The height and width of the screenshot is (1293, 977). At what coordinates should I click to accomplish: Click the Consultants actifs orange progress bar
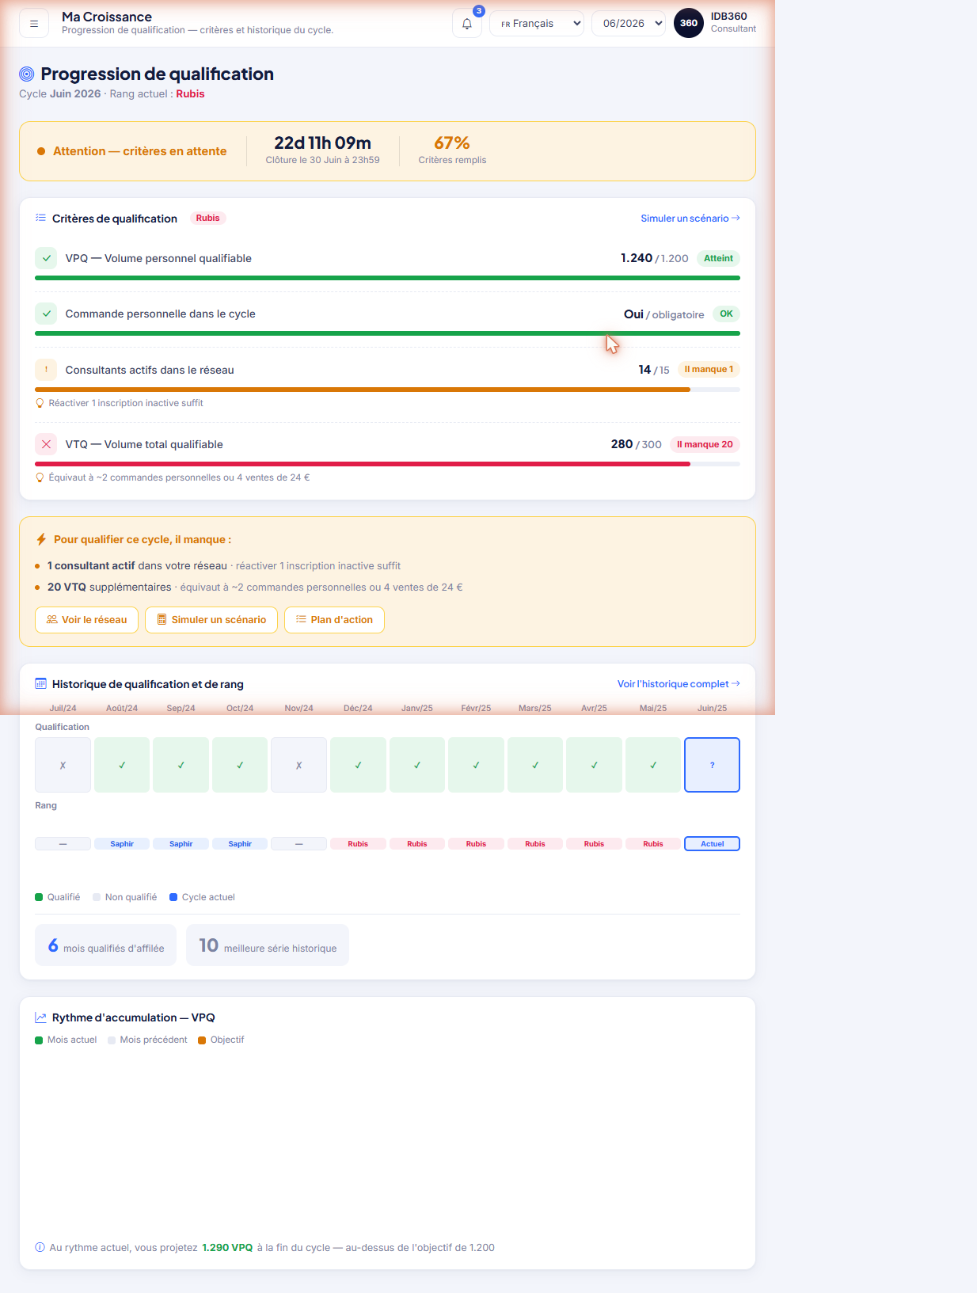coord(363,390)
